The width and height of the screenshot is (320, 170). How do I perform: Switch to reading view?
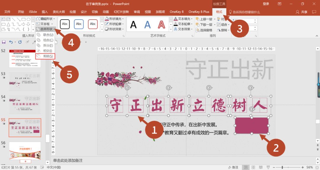coord(261,167)
